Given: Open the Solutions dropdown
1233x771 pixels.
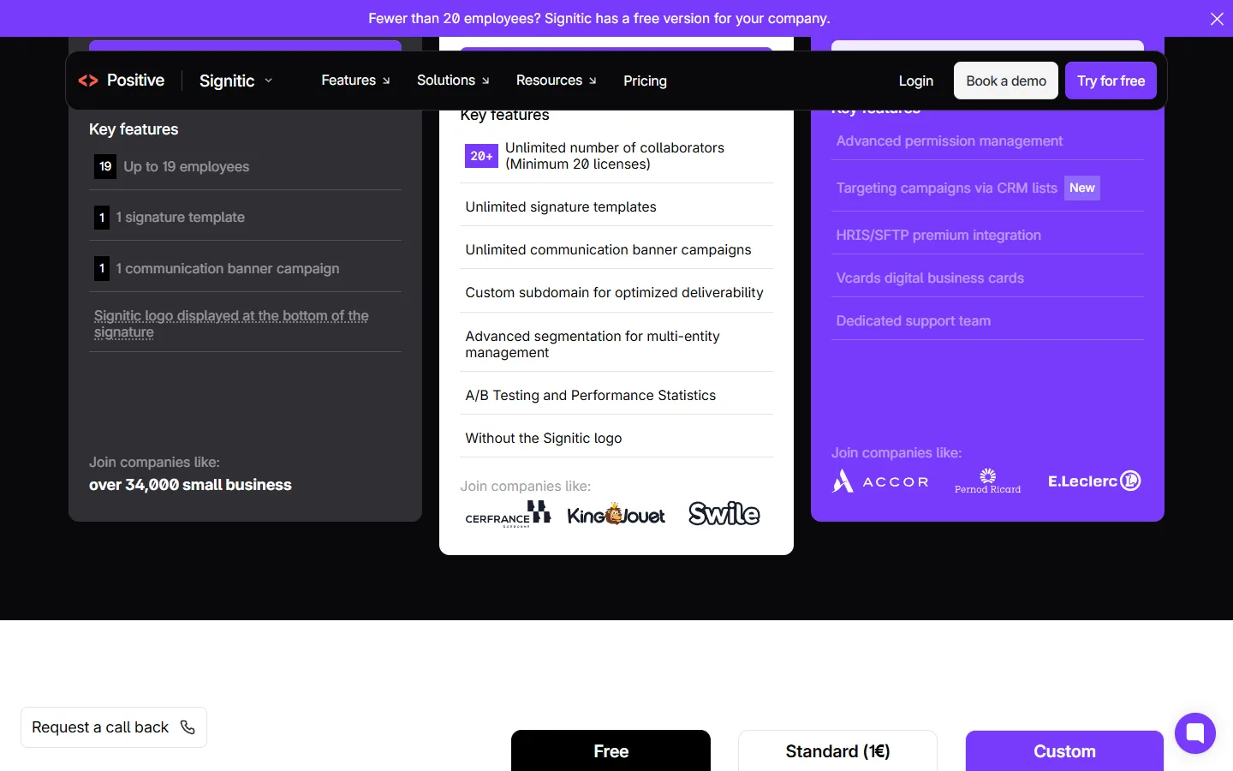Looking at the screenshot, I should coord(453,81).
